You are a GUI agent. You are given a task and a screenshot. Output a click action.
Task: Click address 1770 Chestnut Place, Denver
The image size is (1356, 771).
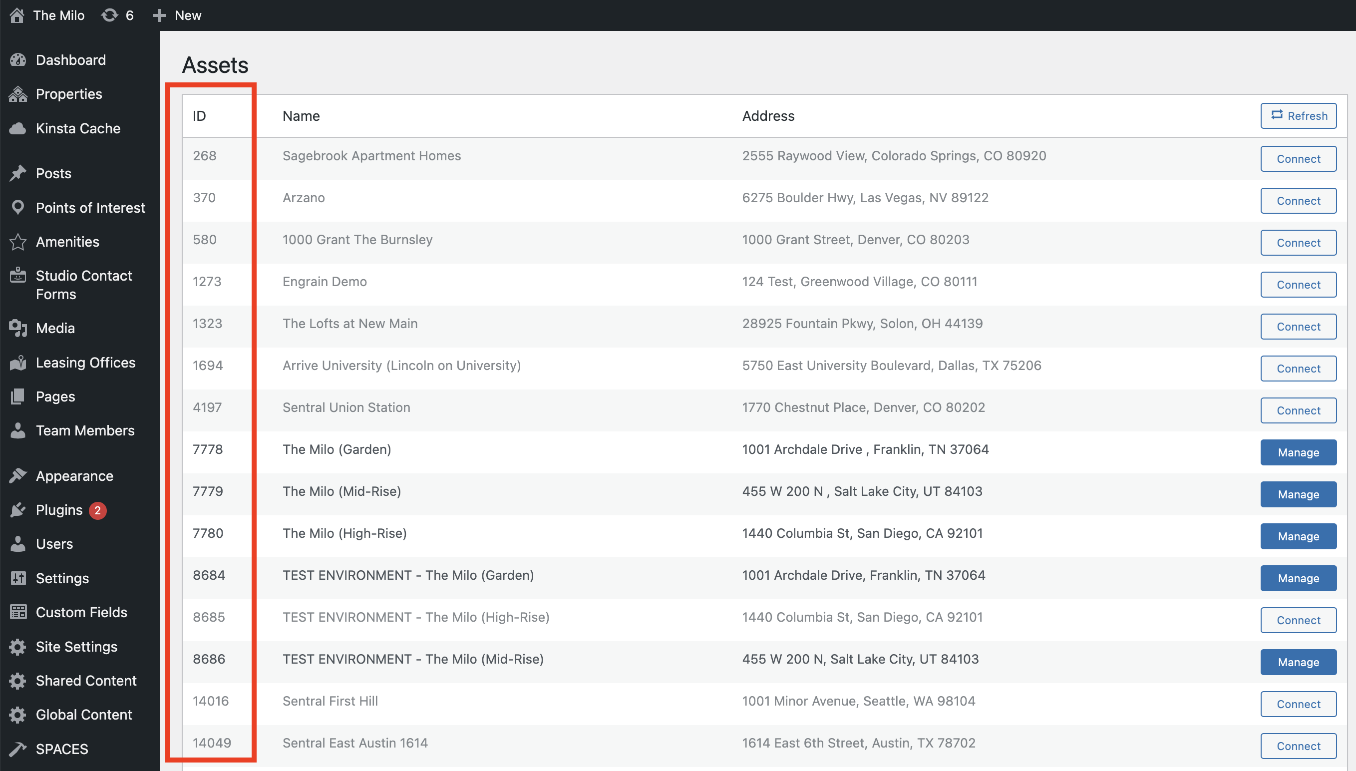pos(863,407)
